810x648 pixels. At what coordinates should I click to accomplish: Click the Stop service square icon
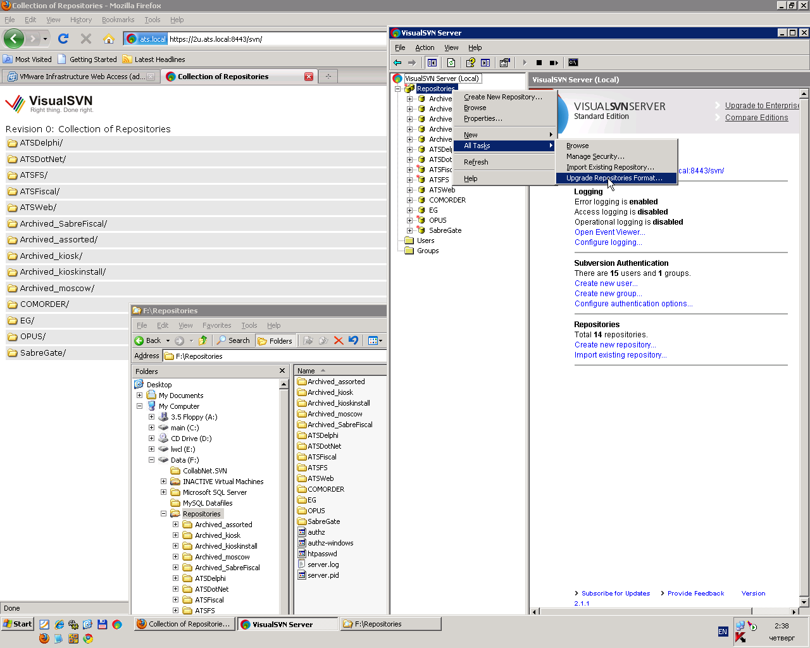539,63
